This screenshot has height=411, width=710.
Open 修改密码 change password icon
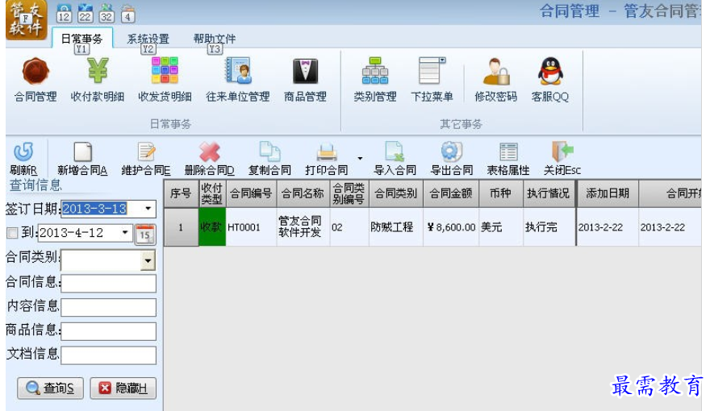(496, 72)
